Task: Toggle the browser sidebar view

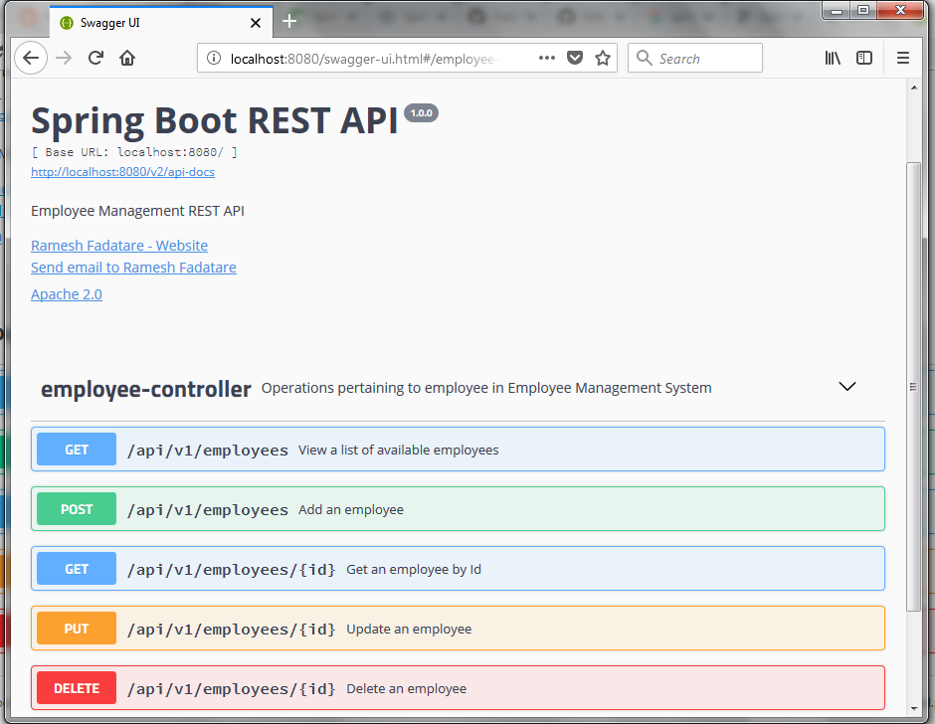Action: tap(864, 58)
